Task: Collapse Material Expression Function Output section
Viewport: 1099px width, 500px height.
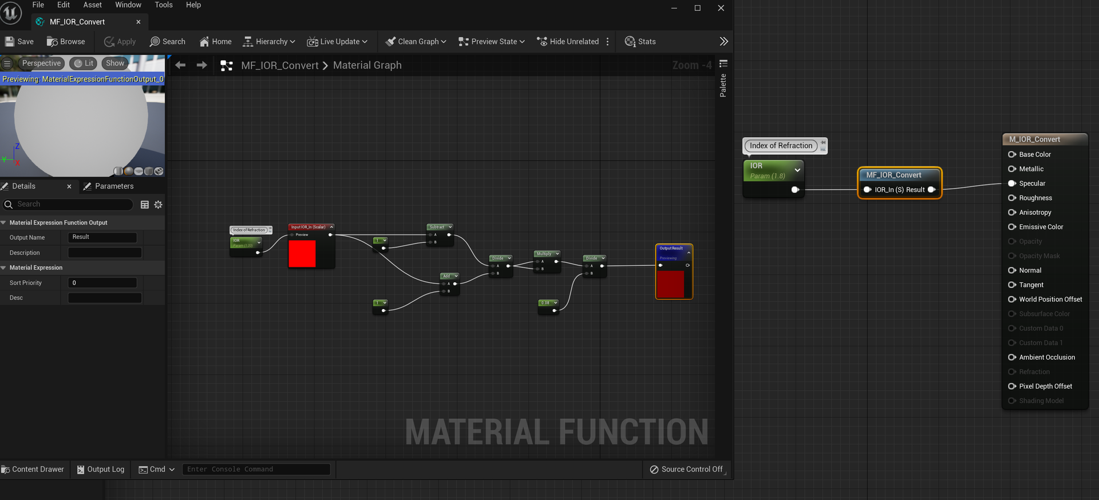Action: pyautogui.click(x=3, y=223)
